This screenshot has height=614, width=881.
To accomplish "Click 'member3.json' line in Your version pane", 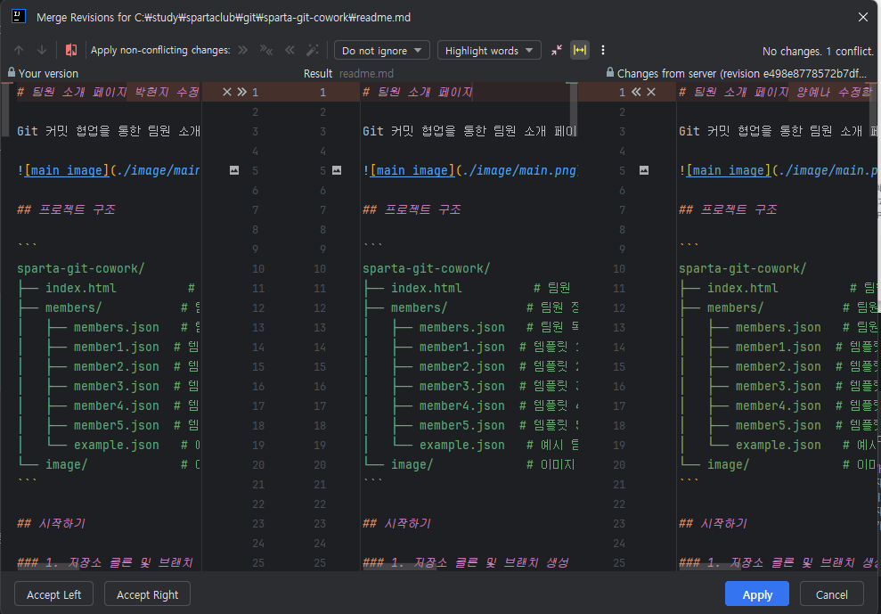I will pyautogui.click(x=117, y=386).
